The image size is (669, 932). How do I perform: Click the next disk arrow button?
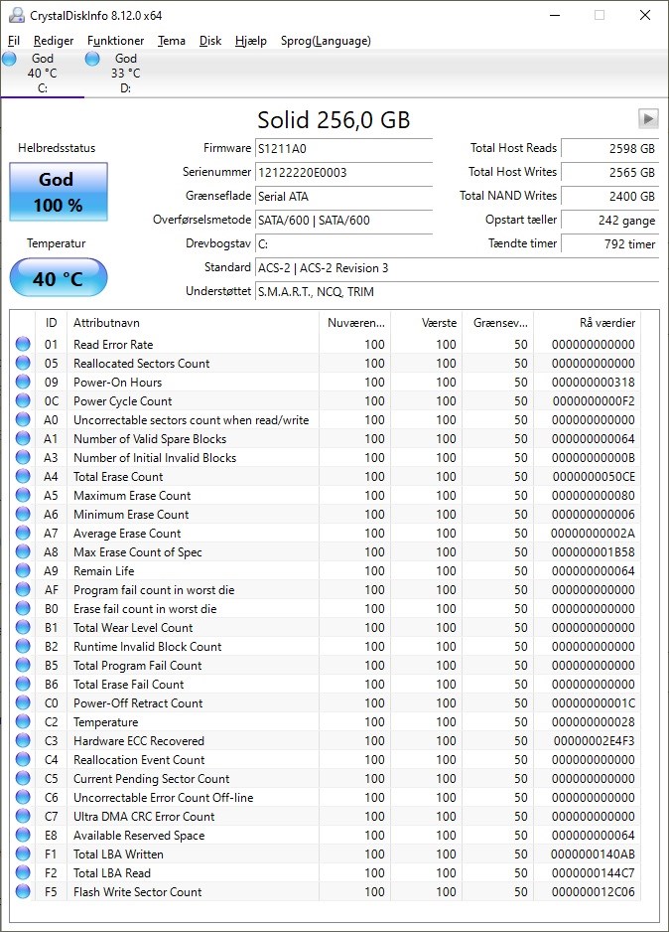(x=648, y=118)
